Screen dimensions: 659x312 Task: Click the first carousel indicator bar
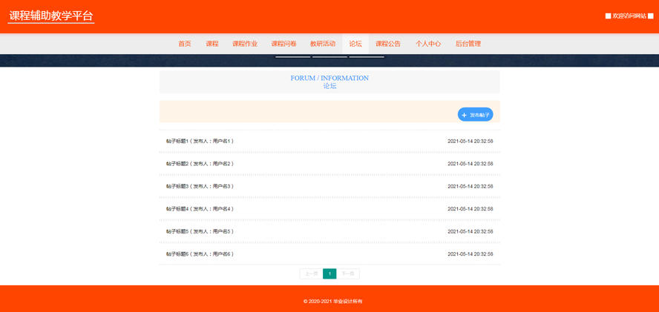[x=293, y=56]
